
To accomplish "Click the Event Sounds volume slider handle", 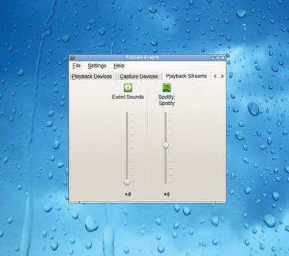I will tap(127, 182).
